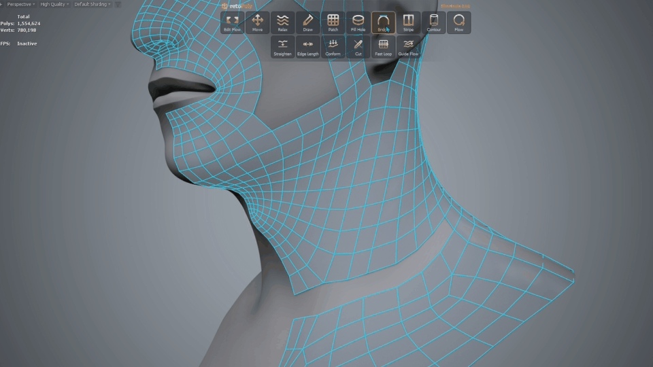The image size is (653, 367).
Task: Choose the Contour cylinder tool
Action: coord(433,22)
